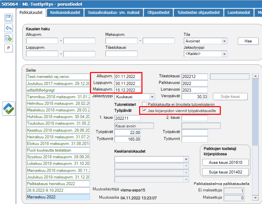The width and height of the screenshot is (262, 204).
Task: Click Avaa kausi 201610 button
Action: tap(225, 163)
